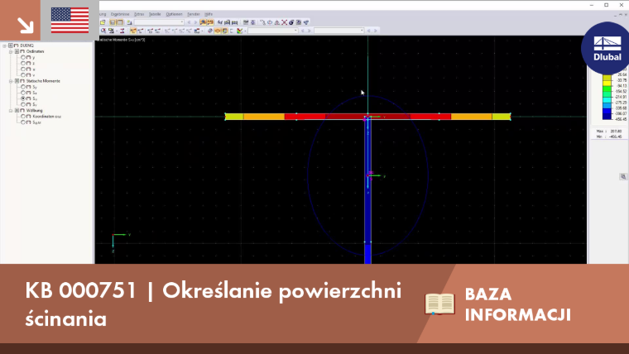Click the white diagonal arrow icon top-left
The image size is (629, 354).
[25, 25]
